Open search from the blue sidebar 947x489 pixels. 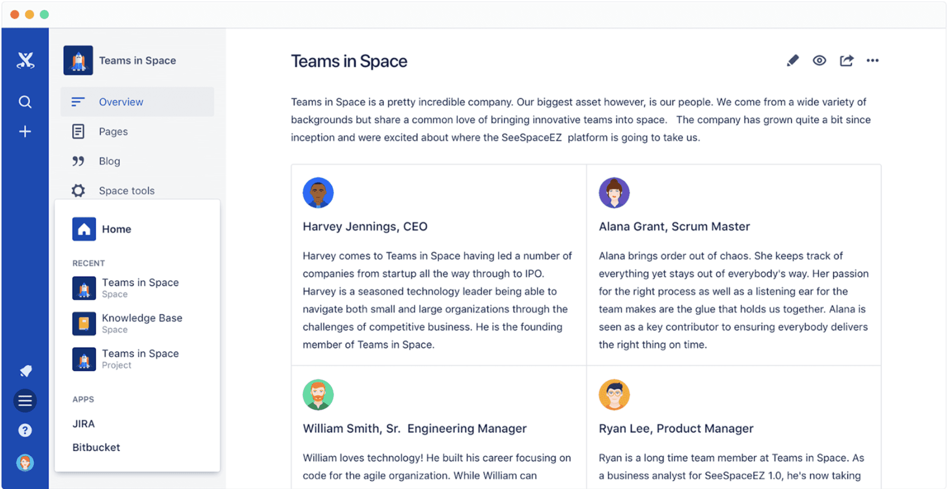pos(25,102)
